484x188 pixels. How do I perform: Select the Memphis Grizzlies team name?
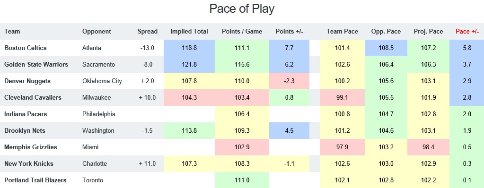coord(31,147)
